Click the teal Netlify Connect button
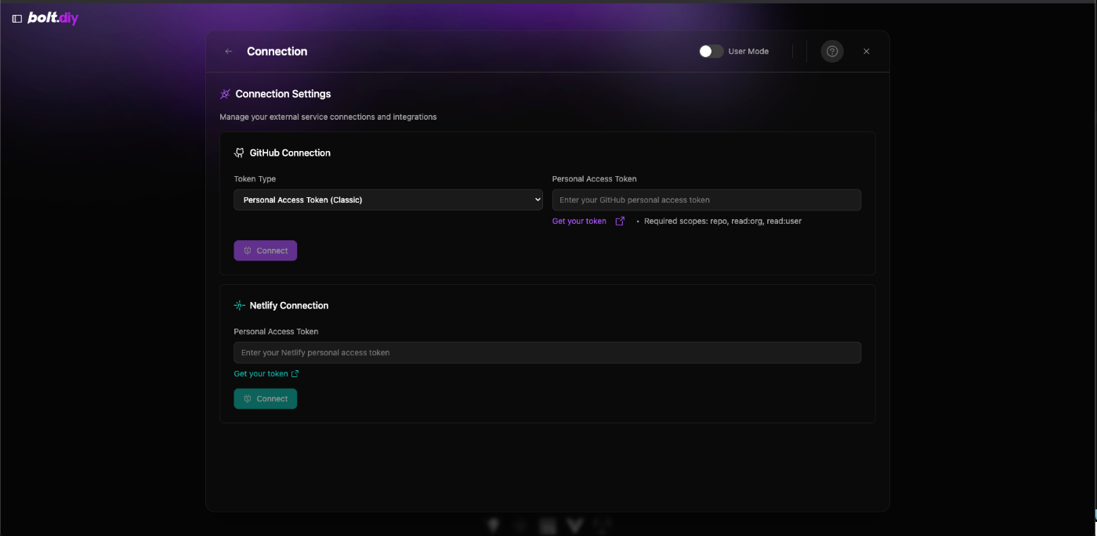Screen dimensions: 1097x536 (x=266, y=398)
